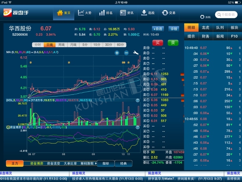Image resolution: width=242 pixels, height=182 pixels.
Task: Click the 诊股 diagnosis button
Action: point(174,29)
